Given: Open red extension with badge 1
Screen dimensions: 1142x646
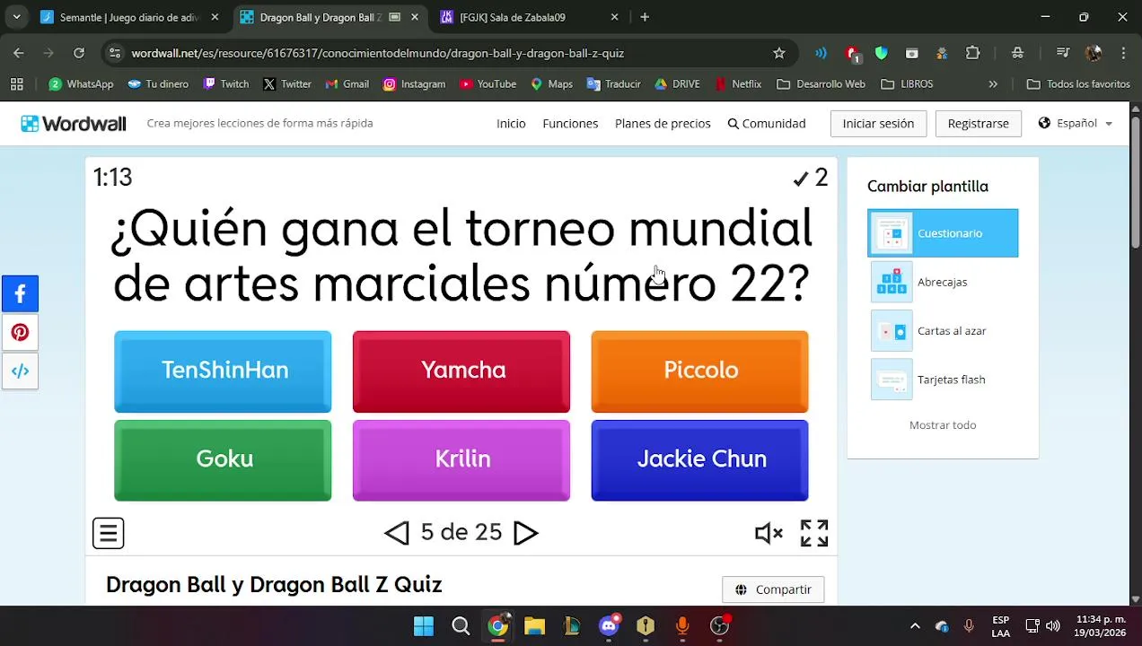Looking at the screenshot, I should pyautogui.click(x=852, y=54).
